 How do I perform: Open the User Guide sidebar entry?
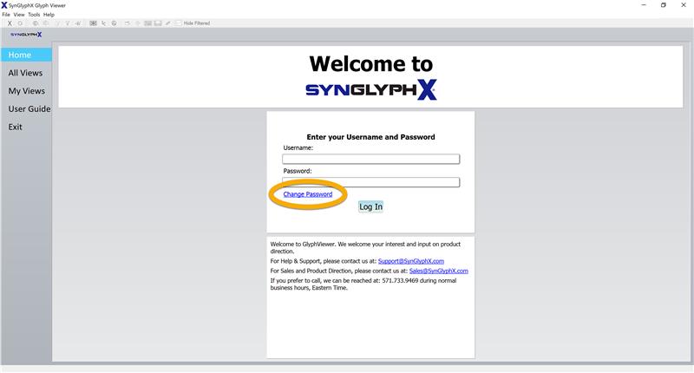point(29,108)
